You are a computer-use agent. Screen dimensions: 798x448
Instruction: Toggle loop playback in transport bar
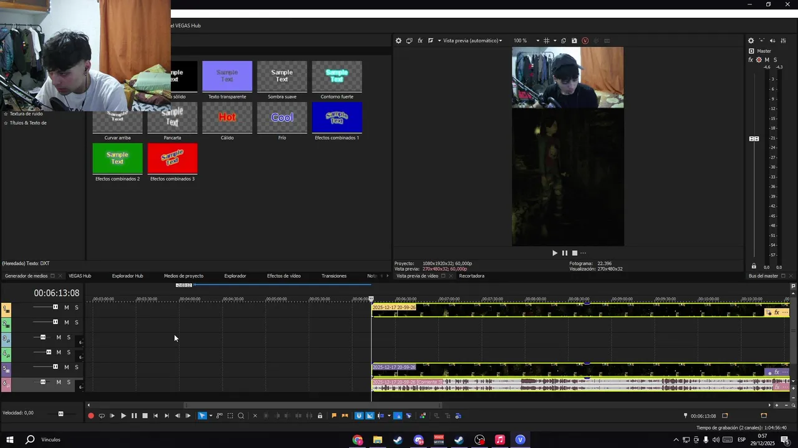102,416
